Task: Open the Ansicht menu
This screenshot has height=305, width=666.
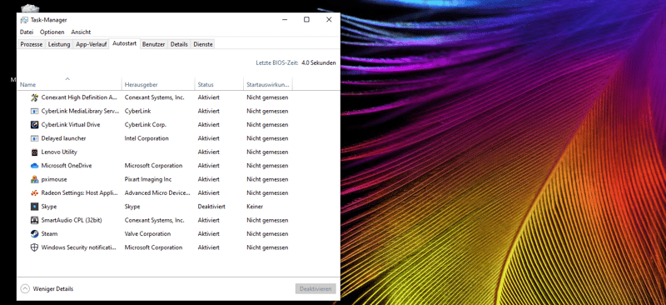Action: pyautogui.click(x=81, y=32)
